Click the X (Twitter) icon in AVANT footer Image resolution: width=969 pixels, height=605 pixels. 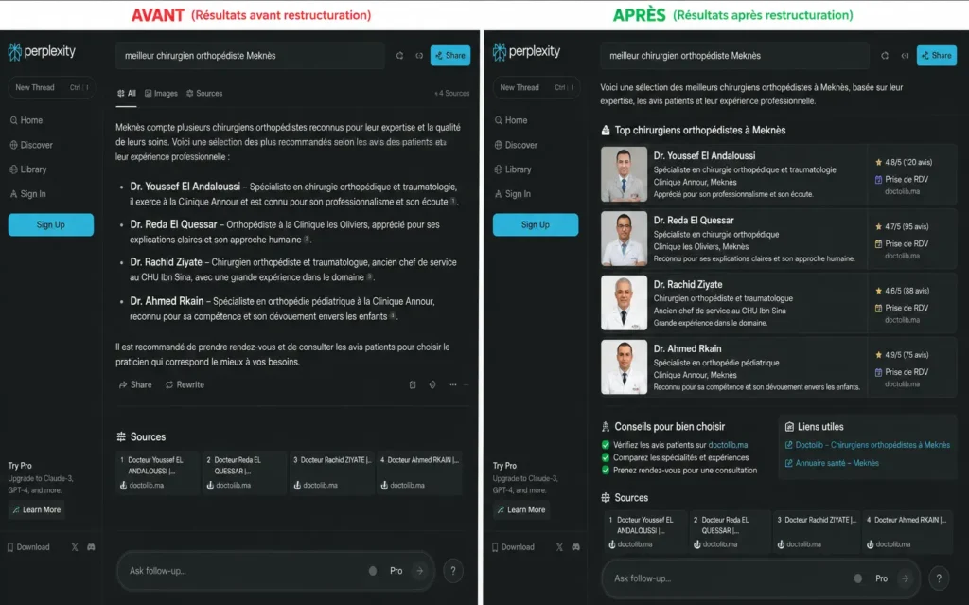click(x=75, y=547)
